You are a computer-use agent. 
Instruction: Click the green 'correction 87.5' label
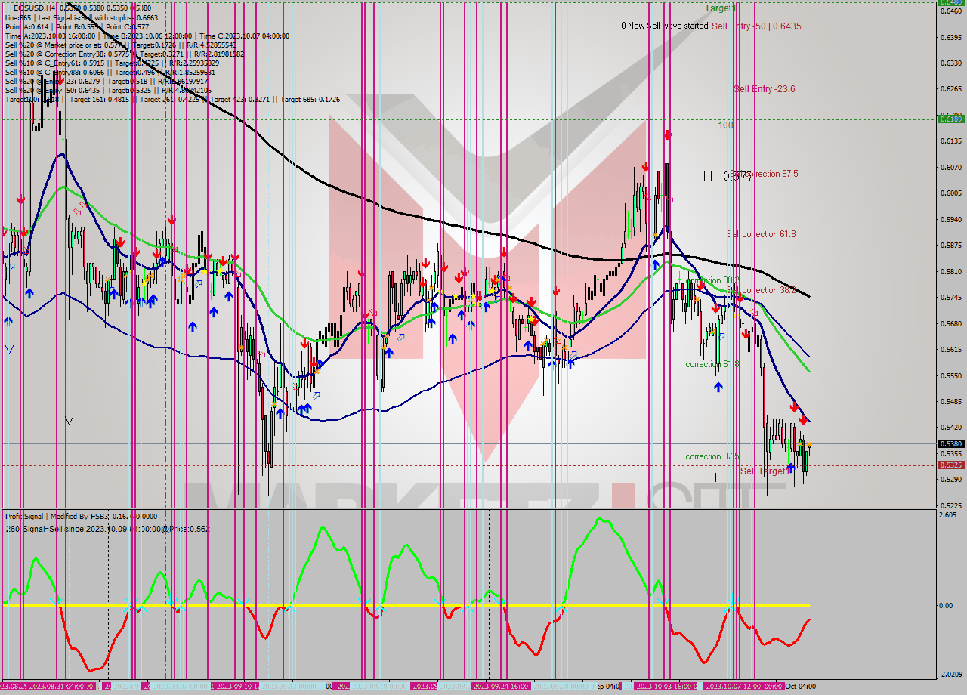(x=712, y=456)
